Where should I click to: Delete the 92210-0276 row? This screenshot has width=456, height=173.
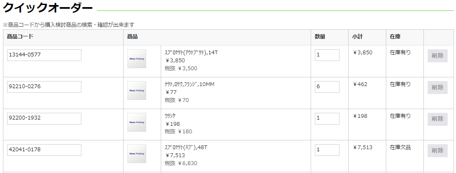[x=437, y=87]
